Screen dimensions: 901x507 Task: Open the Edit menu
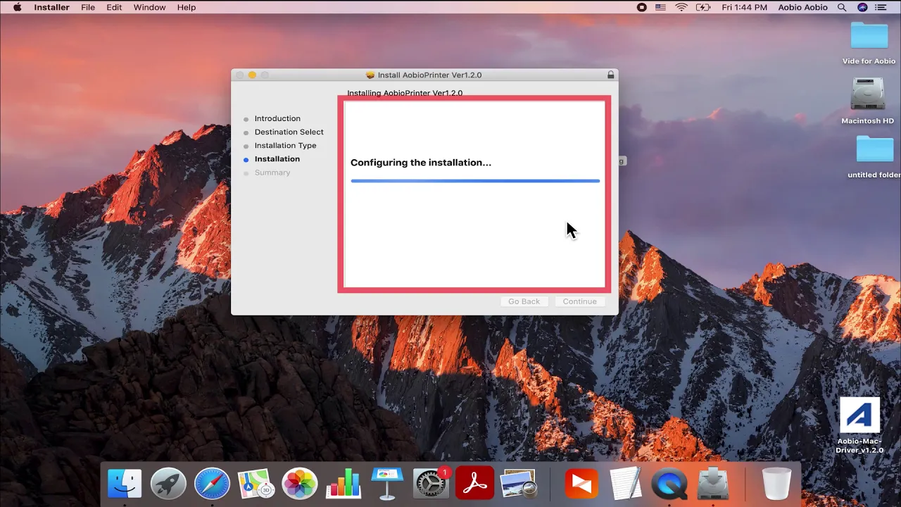114,7
